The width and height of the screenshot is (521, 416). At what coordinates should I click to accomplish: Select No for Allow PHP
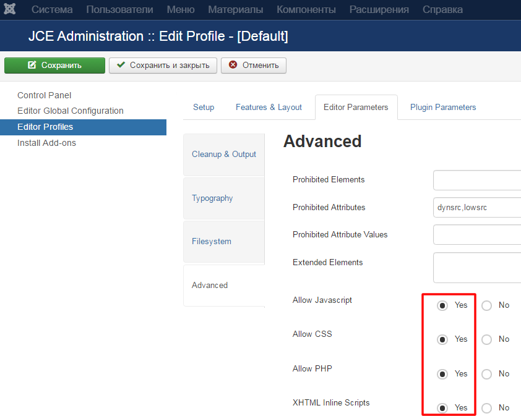pyautogui.click(x=487, y=374)
